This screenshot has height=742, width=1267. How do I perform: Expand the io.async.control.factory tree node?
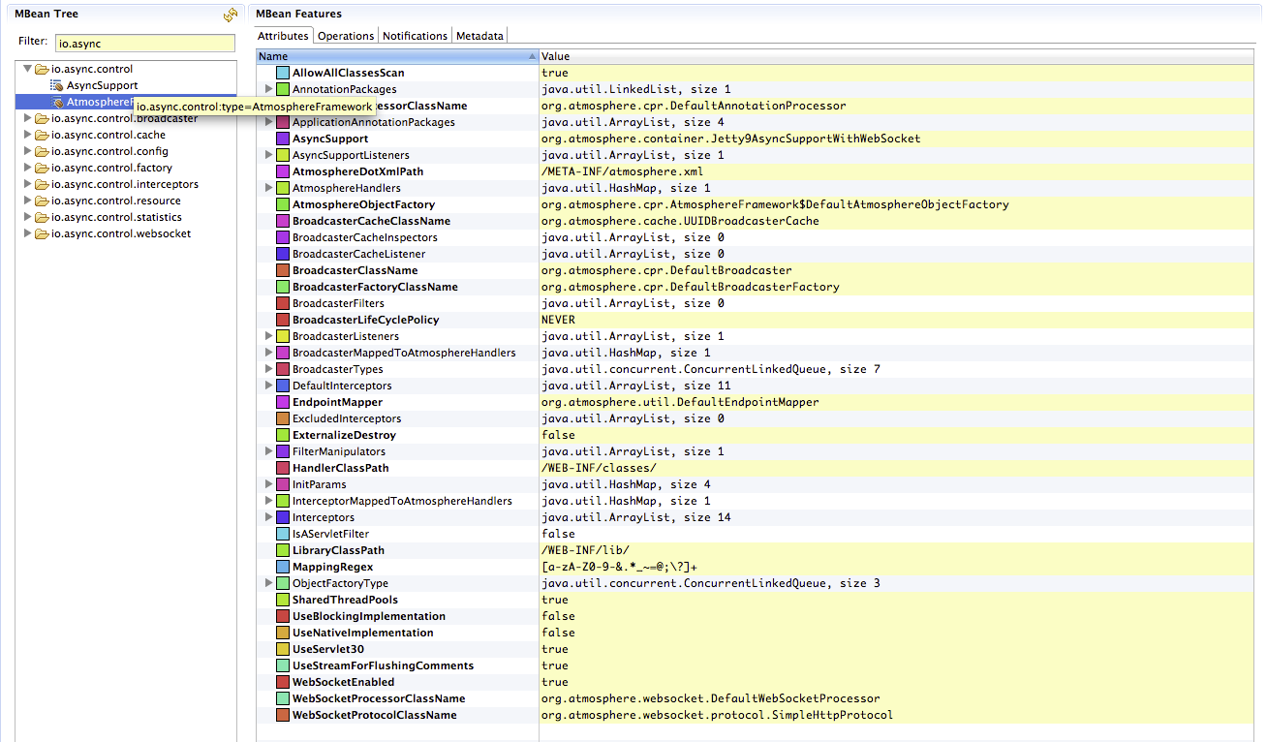click(x=27, y=169)
